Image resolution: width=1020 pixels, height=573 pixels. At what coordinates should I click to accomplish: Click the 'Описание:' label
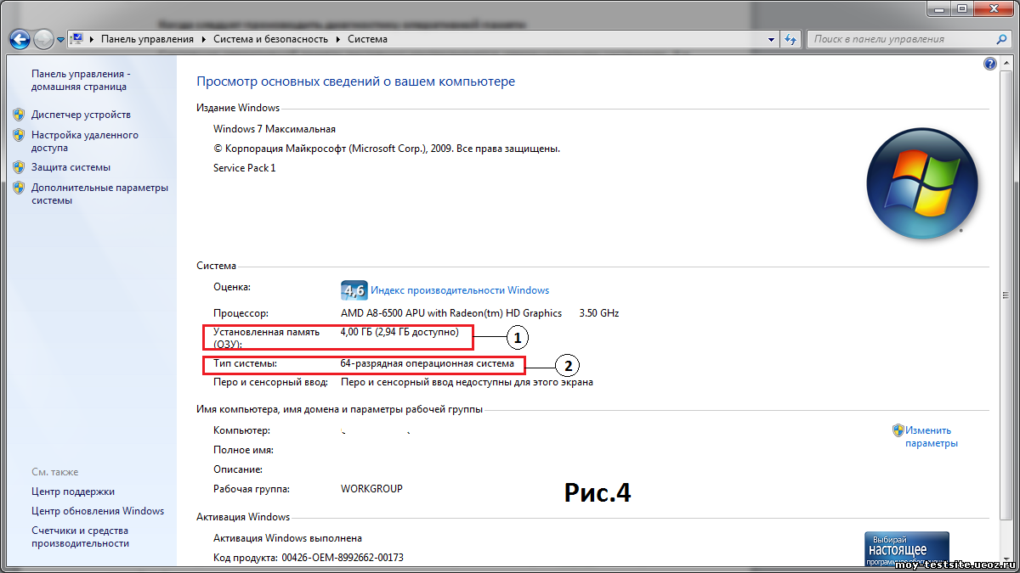[x=238, y=469]
